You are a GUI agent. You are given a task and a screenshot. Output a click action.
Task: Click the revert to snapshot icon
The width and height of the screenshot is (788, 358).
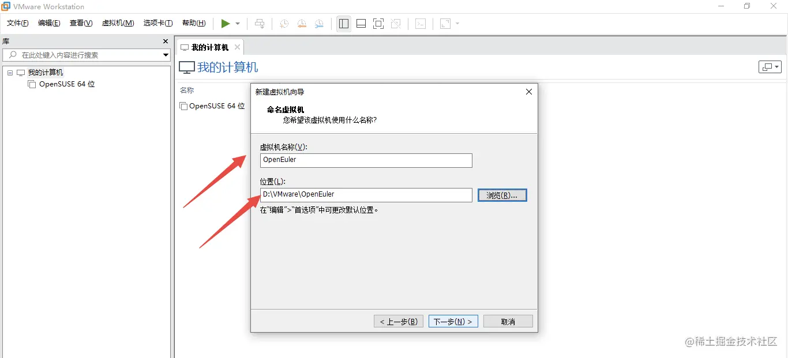(302, 24)
